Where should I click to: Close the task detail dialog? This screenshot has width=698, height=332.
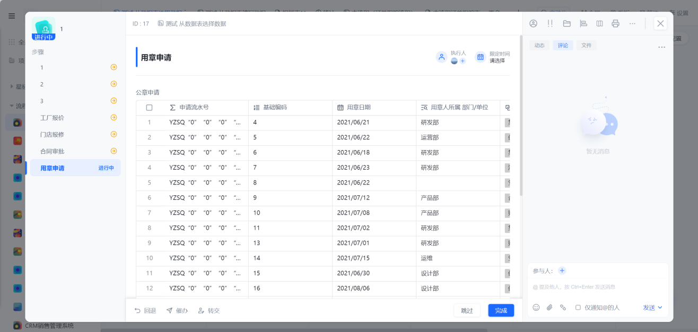pyautogui.click(x=660, y=23)
